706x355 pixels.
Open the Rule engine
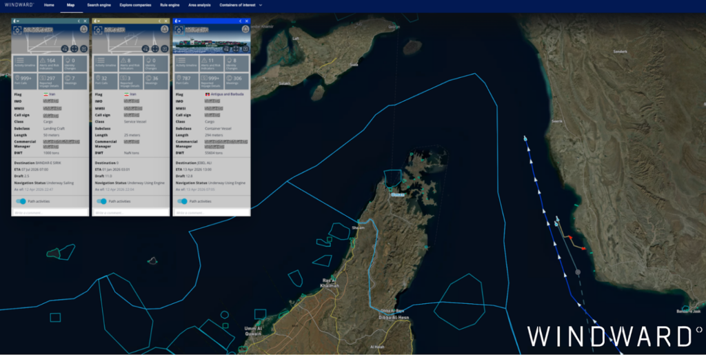pos(170,5)
